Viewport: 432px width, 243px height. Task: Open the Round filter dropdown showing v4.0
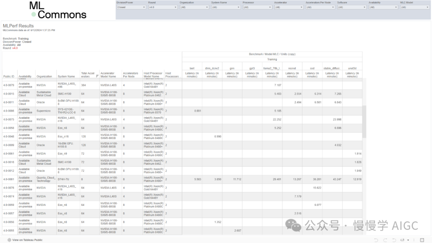coord(162,8)
